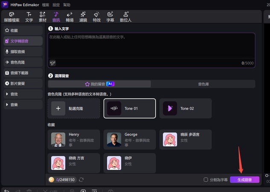Screen dimensions: 270x192
Task: Refresh the credits count
Action: click(x=81, y=180)
